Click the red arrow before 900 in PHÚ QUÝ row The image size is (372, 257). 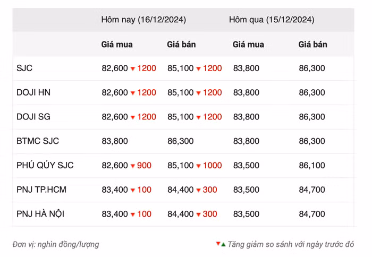click(x=133, y=166)
